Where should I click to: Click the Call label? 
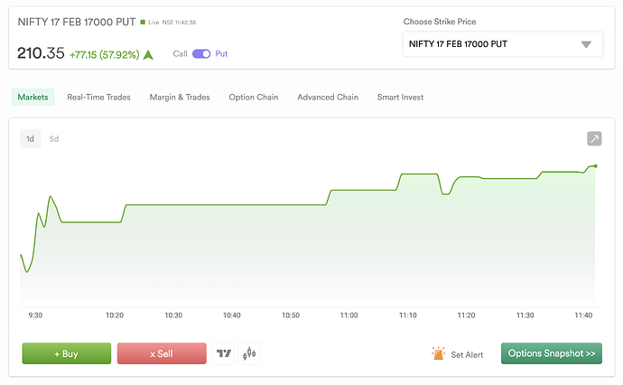tap(180, 53)
